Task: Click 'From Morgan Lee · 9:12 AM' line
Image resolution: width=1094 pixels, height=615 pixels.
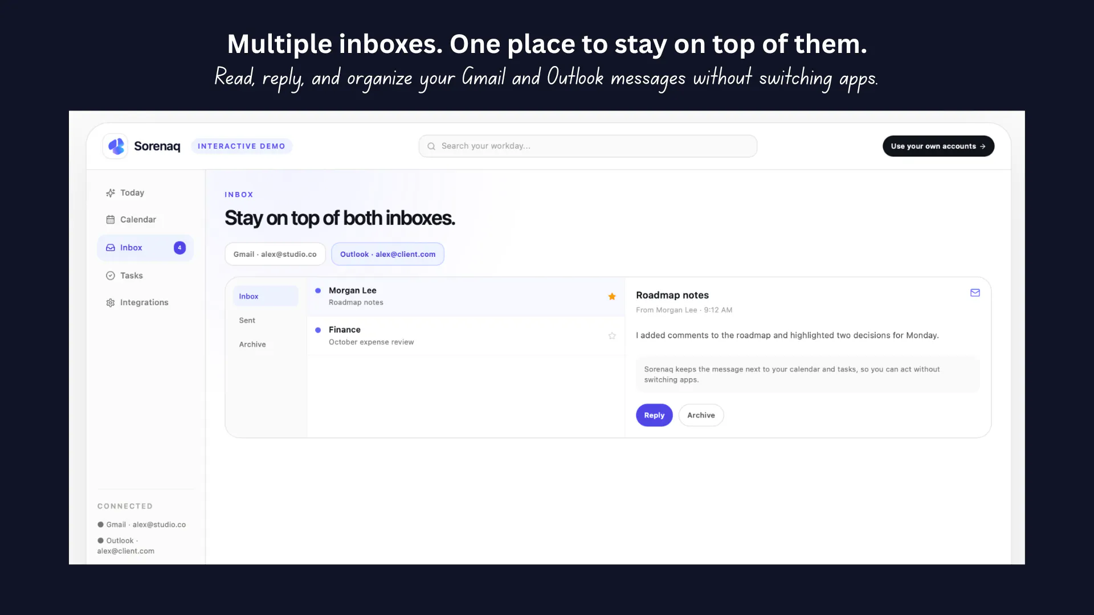Action: pos(684,310)
